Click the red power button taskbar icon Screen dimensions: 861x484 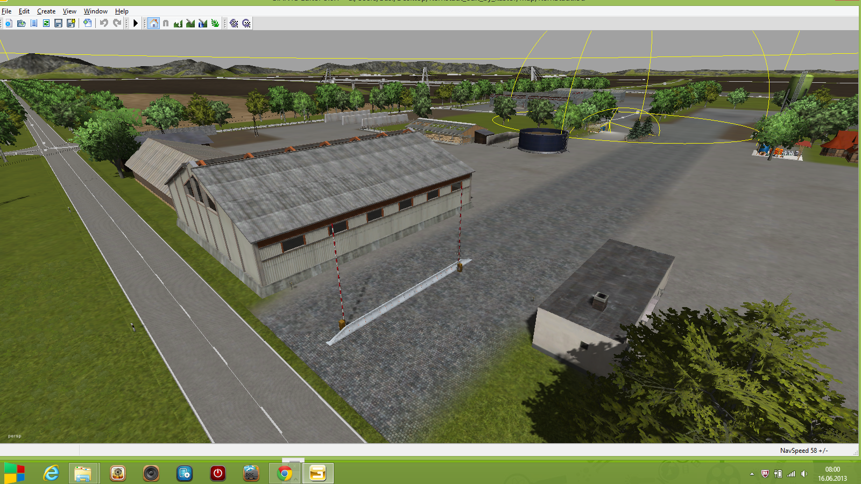[x=218, y=474]
